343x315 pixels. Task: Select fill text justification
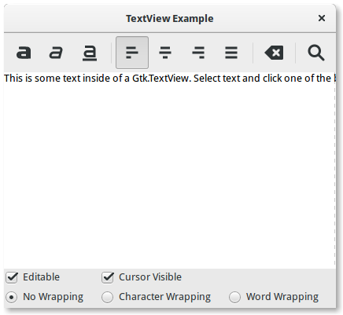(x=231, y=53)
